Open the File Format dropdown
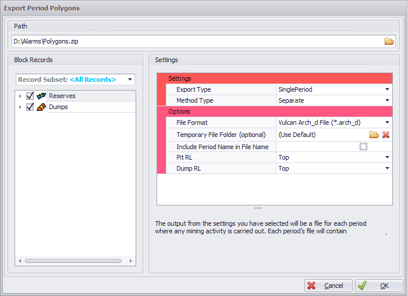The height and width of the screenshot is (296, 408). [x=387, y=122]
